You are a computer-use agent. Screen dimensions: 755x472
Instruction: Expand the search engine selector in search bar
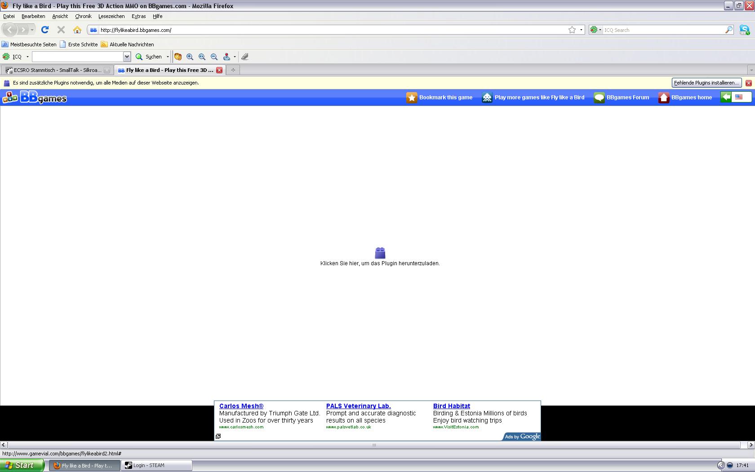(596, 30)
